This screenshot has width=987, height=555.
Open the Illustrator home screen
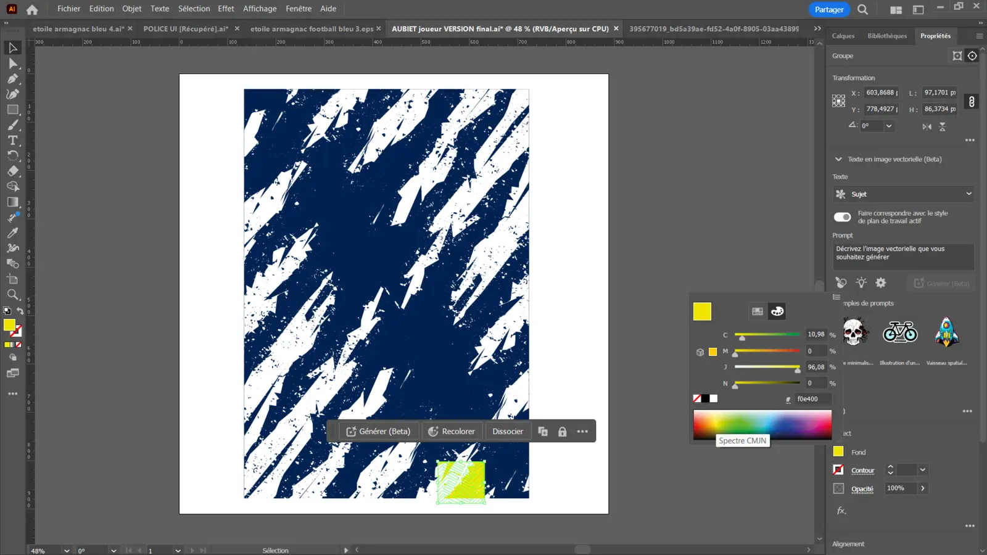32,9
